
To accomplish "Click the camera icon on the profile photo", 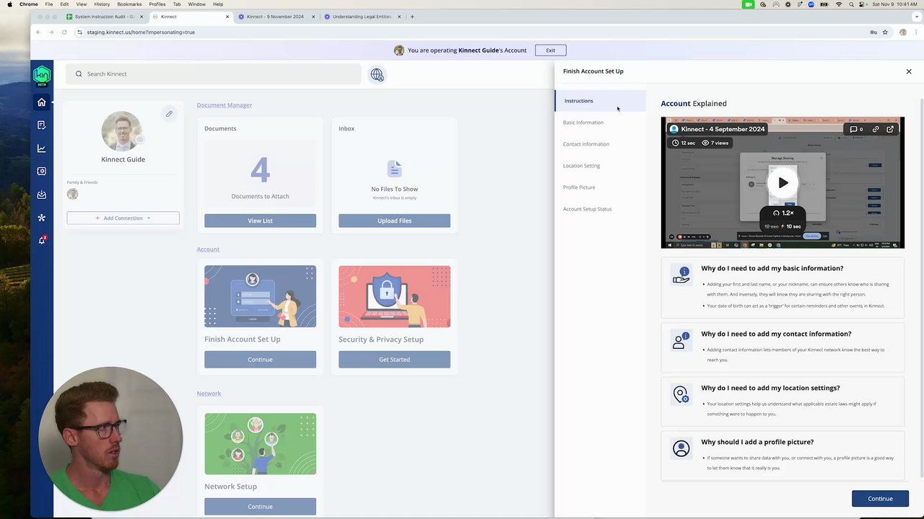I will pos(140,140).
